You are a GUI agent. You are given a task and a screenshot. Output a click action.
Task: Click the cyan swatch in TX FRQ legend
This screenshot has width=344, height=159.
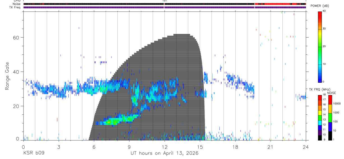(320, 123)
